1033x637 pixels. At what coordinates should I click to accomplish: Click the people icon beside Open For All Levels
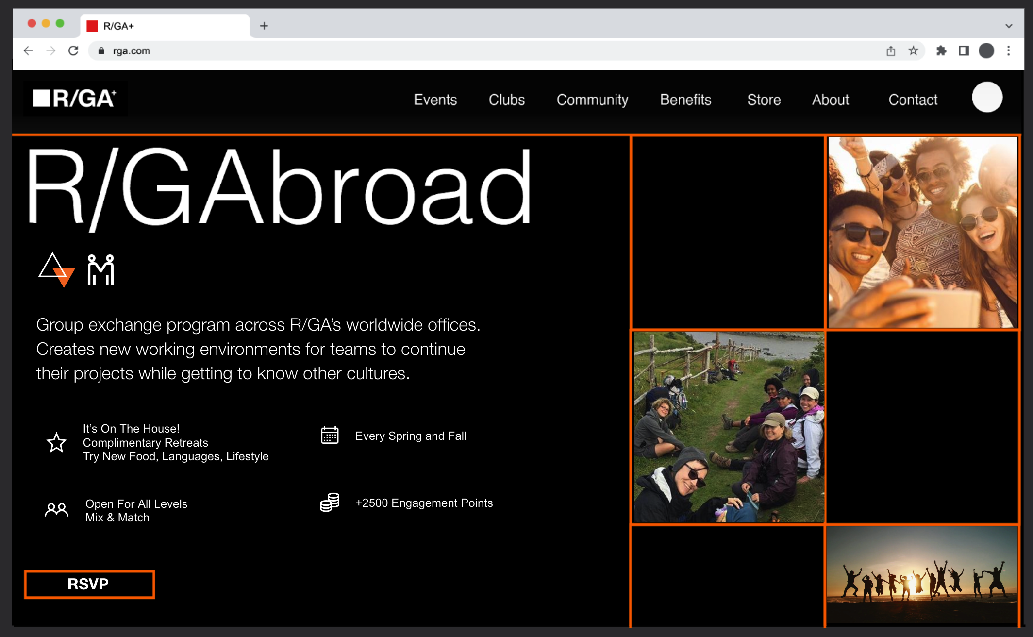click(56, 510)
